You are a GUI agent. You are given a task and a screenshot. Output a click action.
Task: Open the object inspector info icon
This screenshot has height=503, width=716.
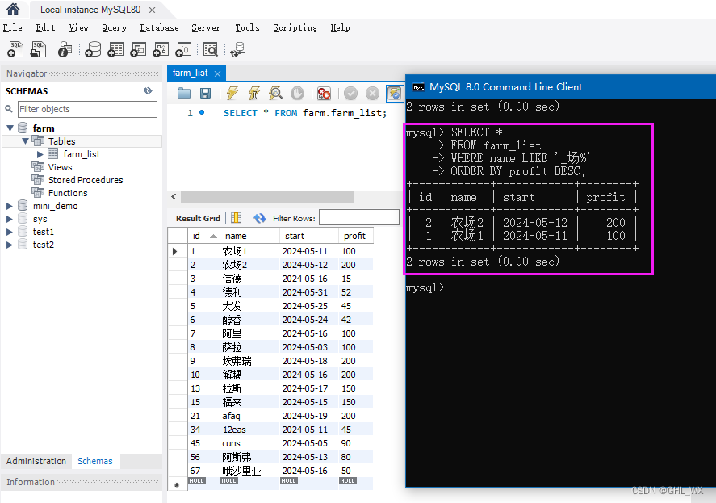click(65, 49)
